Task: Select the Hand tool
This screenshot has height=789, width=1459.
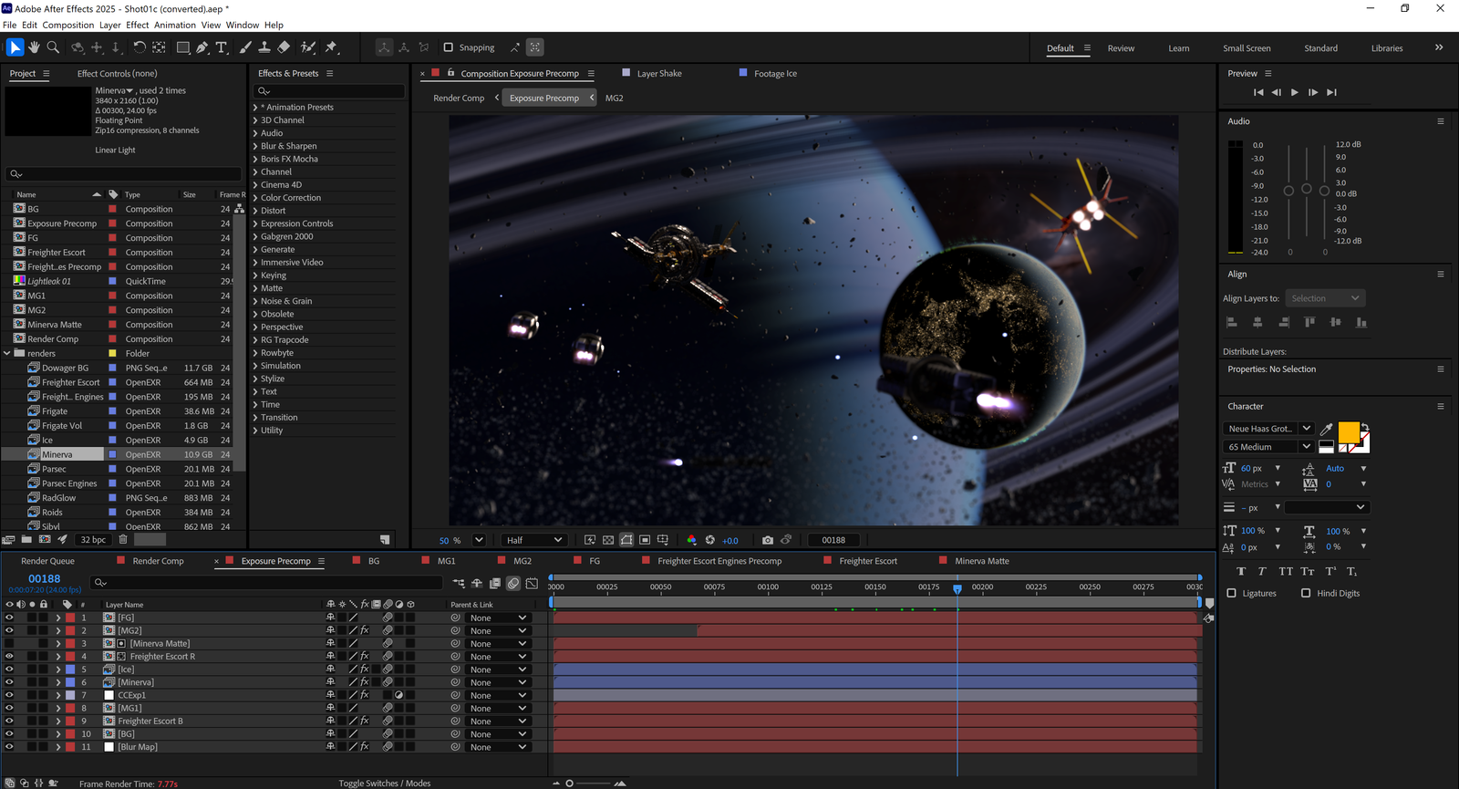Action: 34,47
